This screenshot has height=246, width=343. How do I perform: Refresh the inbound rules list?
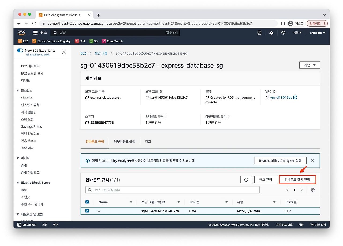(246, 180)
